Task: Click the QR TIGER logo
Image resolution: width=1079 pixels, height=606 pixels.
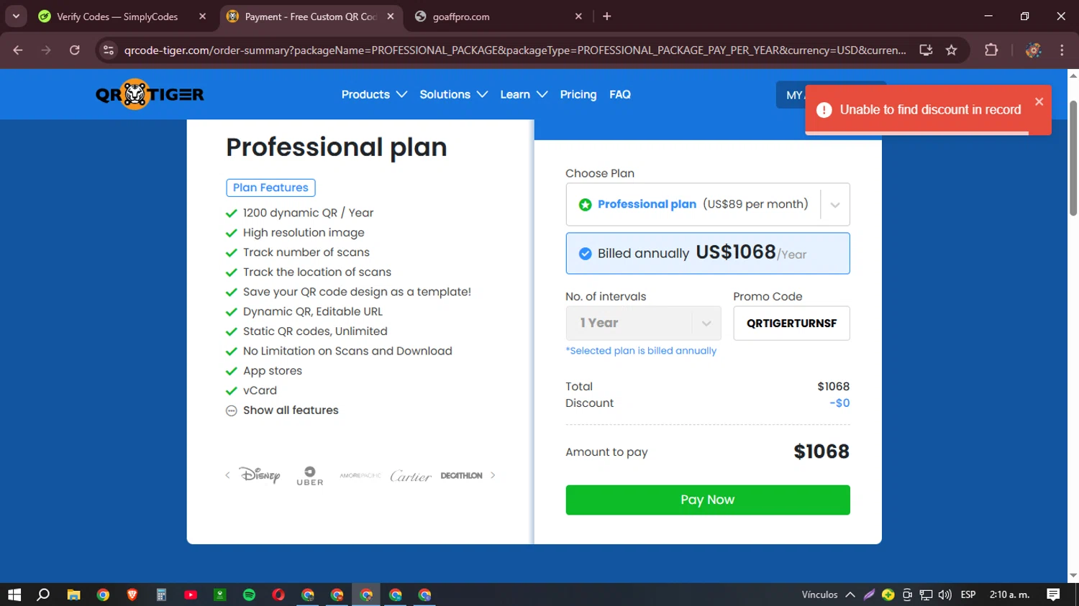Action: pyautogui.click(x=150, y=94)
